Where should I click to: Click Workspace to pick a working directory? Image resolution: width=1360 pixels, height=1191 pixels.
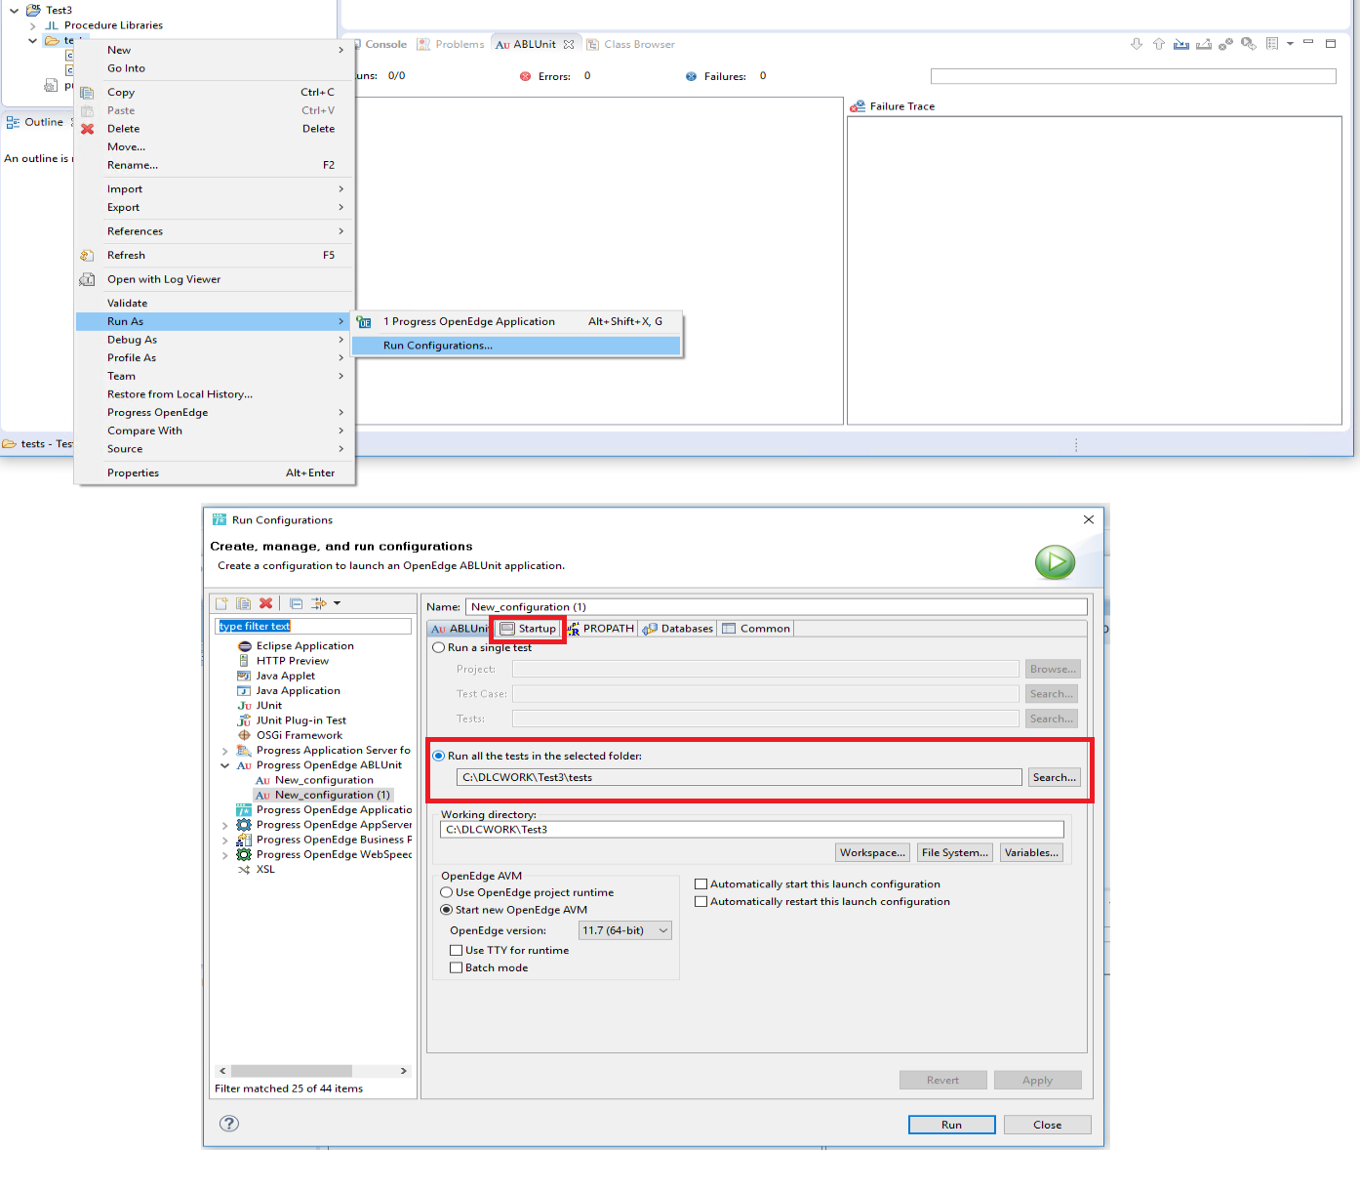point(871,851)
